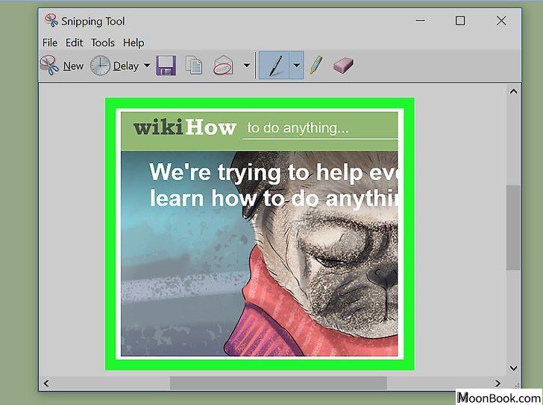Send snip with the envelope icon

(223, 65)
